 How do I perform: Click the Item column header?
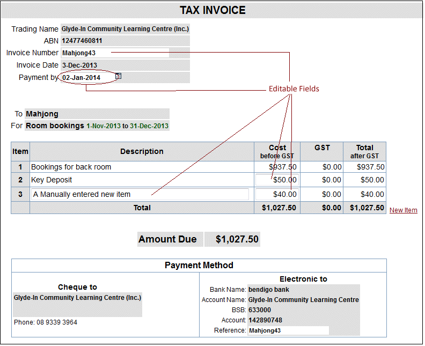20,151
